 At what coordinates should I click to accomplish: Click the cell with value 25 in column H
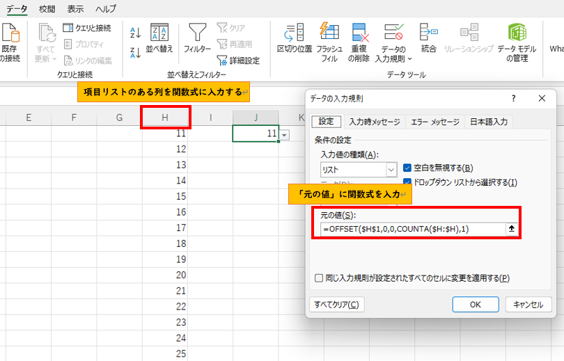click(165, 353)
